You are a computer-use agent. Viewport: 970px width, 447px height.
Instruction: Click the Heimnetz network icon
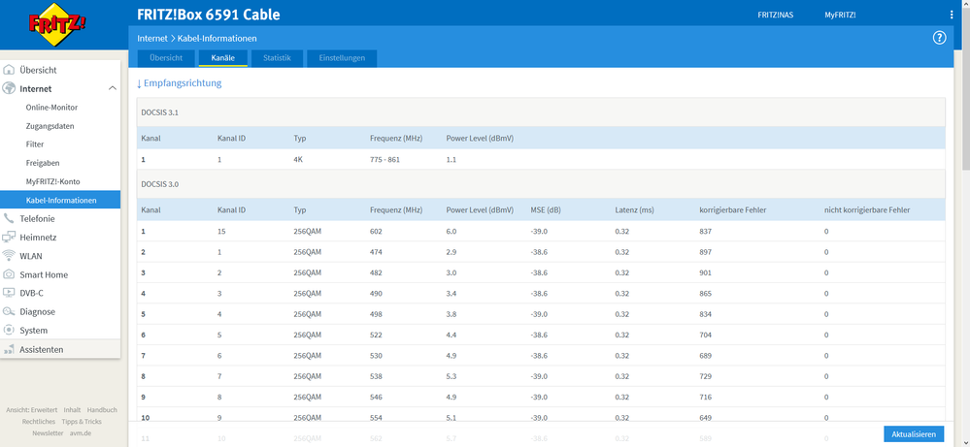(x=9, y=238)
